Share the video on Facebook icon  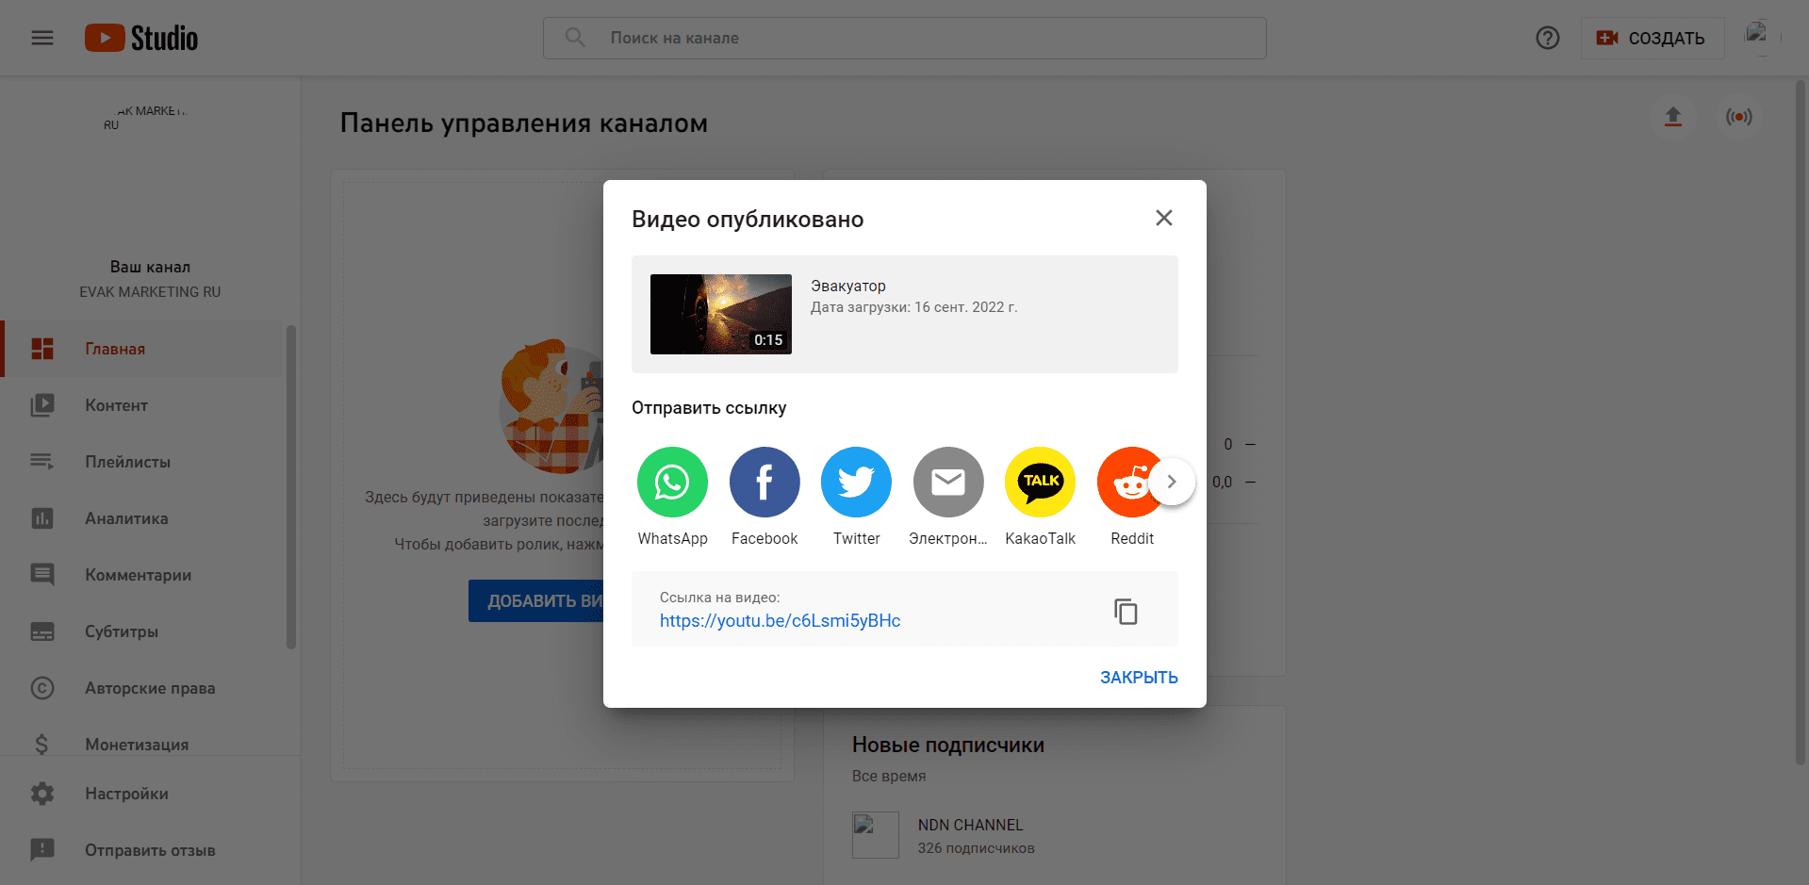(765, 482)
